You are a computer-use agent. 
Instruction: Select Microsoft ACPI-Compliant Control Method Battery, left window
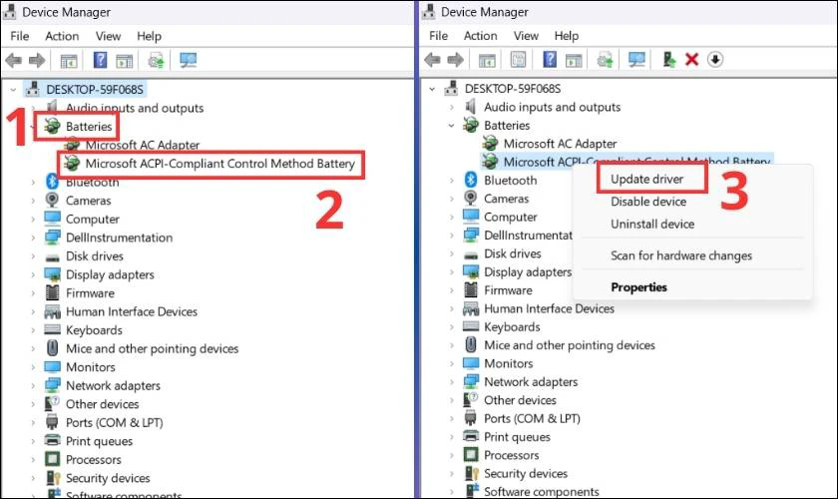coord(219,164)
